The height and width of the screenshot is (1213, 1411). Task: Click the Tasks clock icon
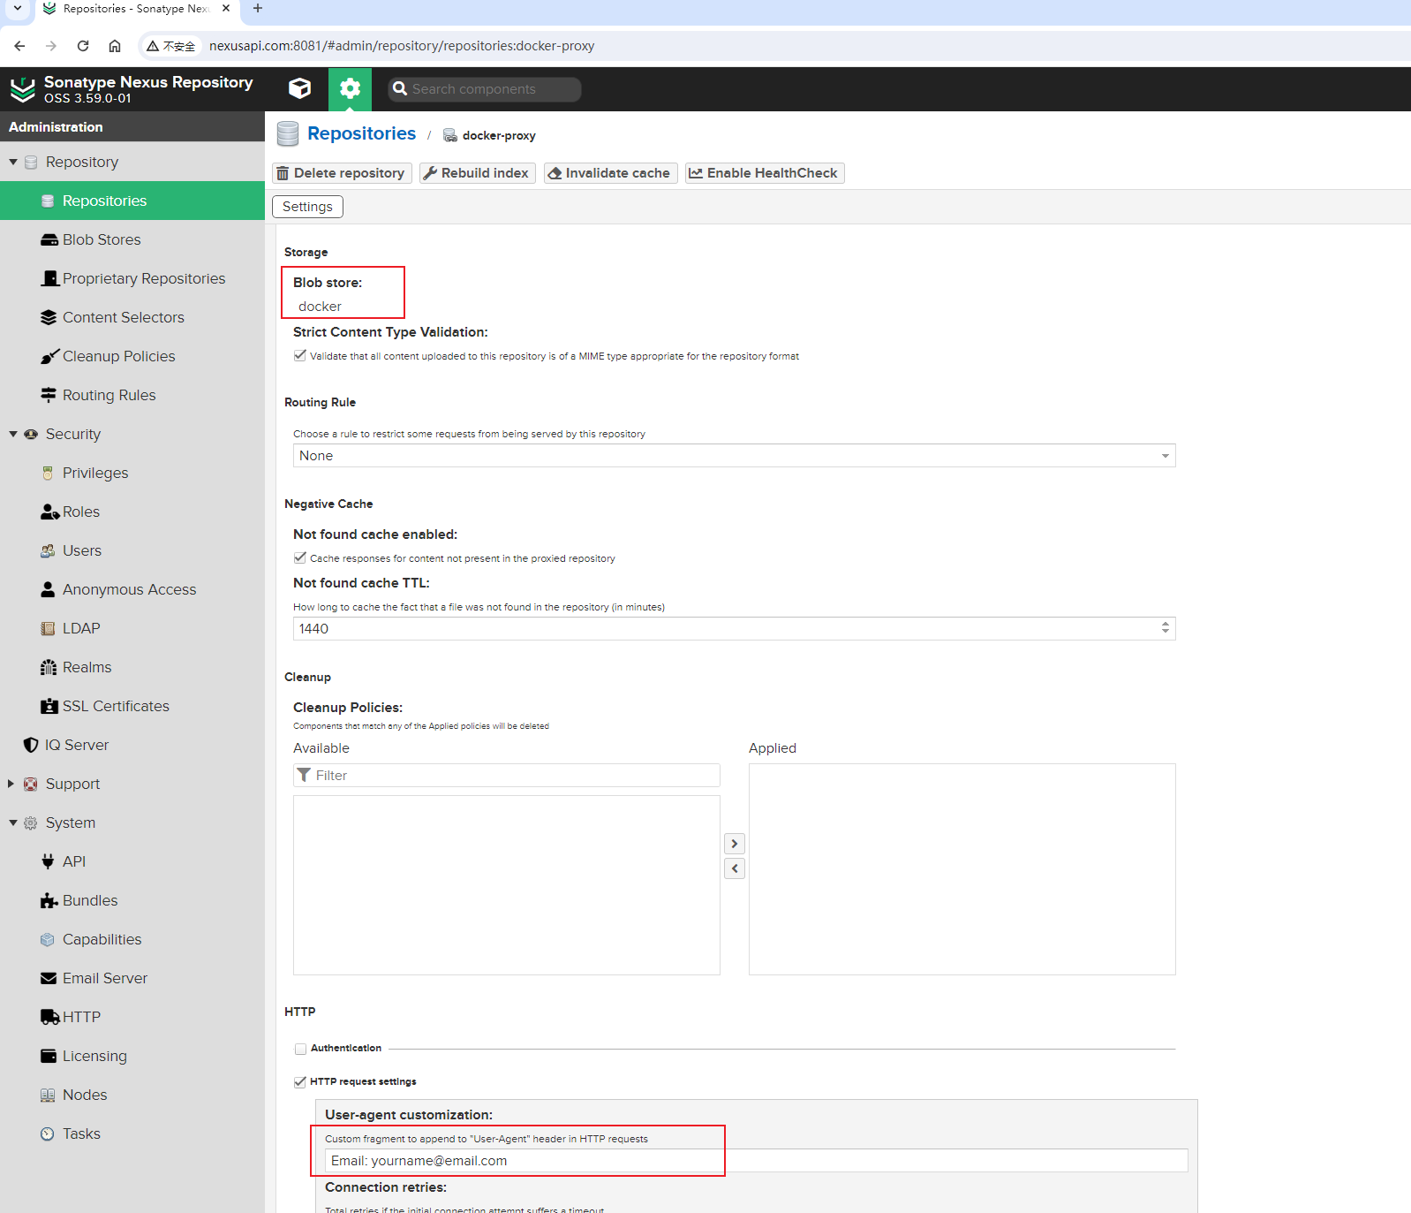point(48,1134)
